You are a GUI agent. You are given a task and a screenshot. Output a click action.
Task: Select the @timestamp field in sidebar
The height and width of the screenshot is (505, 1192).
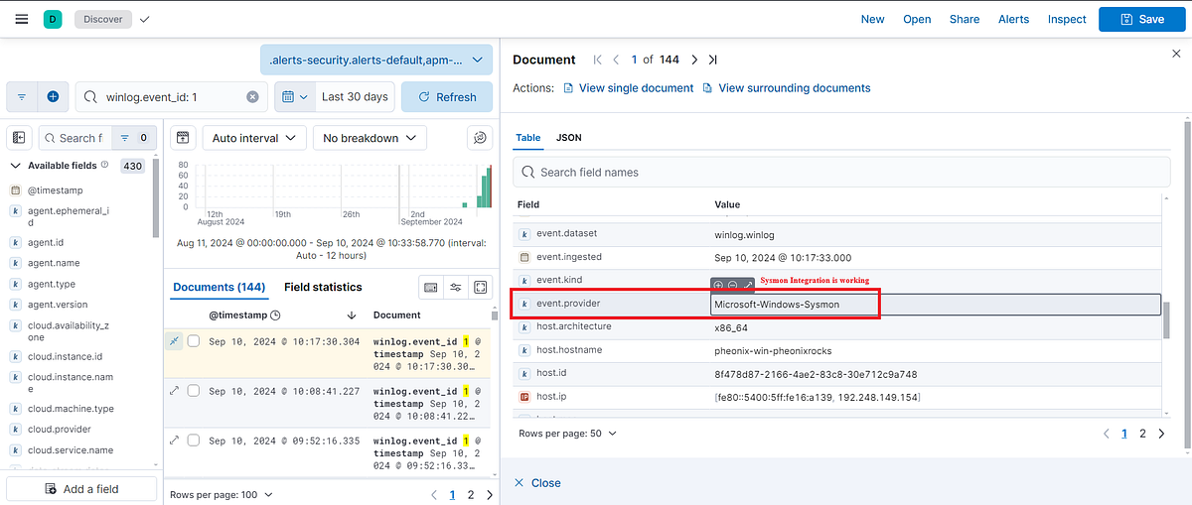click(56, 189)
